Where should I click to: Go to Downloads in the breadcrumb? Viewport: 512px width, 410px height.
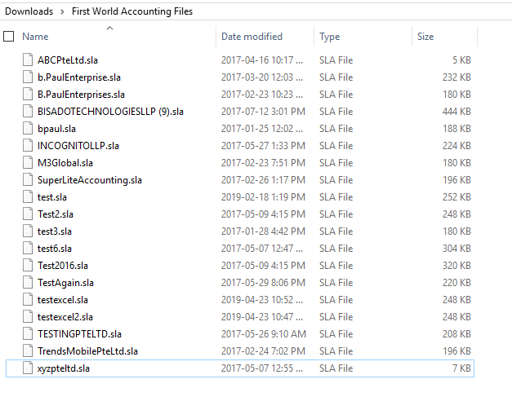pos(29,11)
